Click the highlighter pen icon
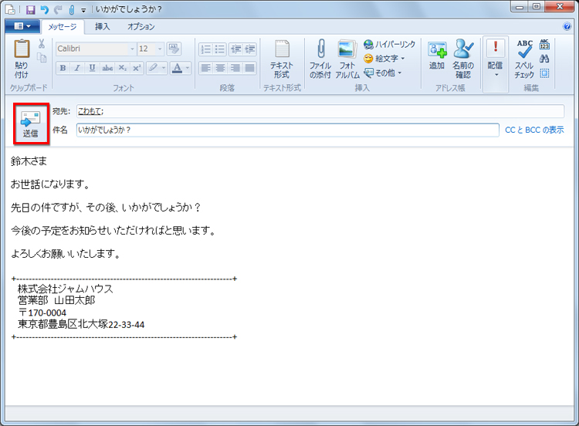The image size is (579, 426). 153,68
